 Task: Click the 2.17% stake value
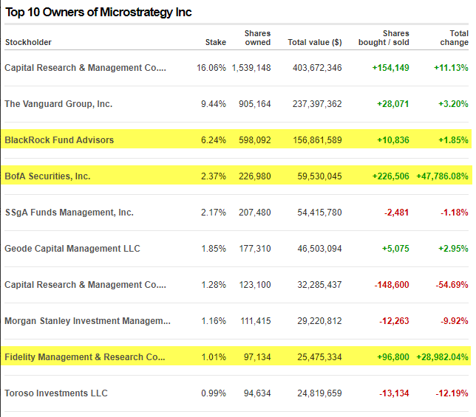point(214,213)
